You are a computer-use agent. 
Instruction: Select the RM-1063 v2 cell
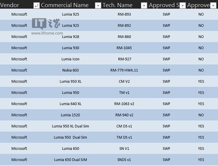[124, 104]
